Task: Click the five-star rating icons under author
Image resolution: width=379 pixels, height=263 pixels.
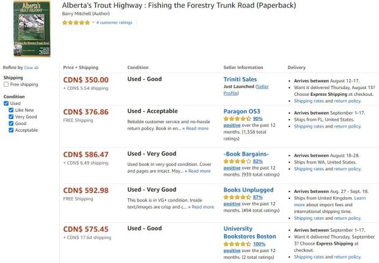Action: (76, 23)
